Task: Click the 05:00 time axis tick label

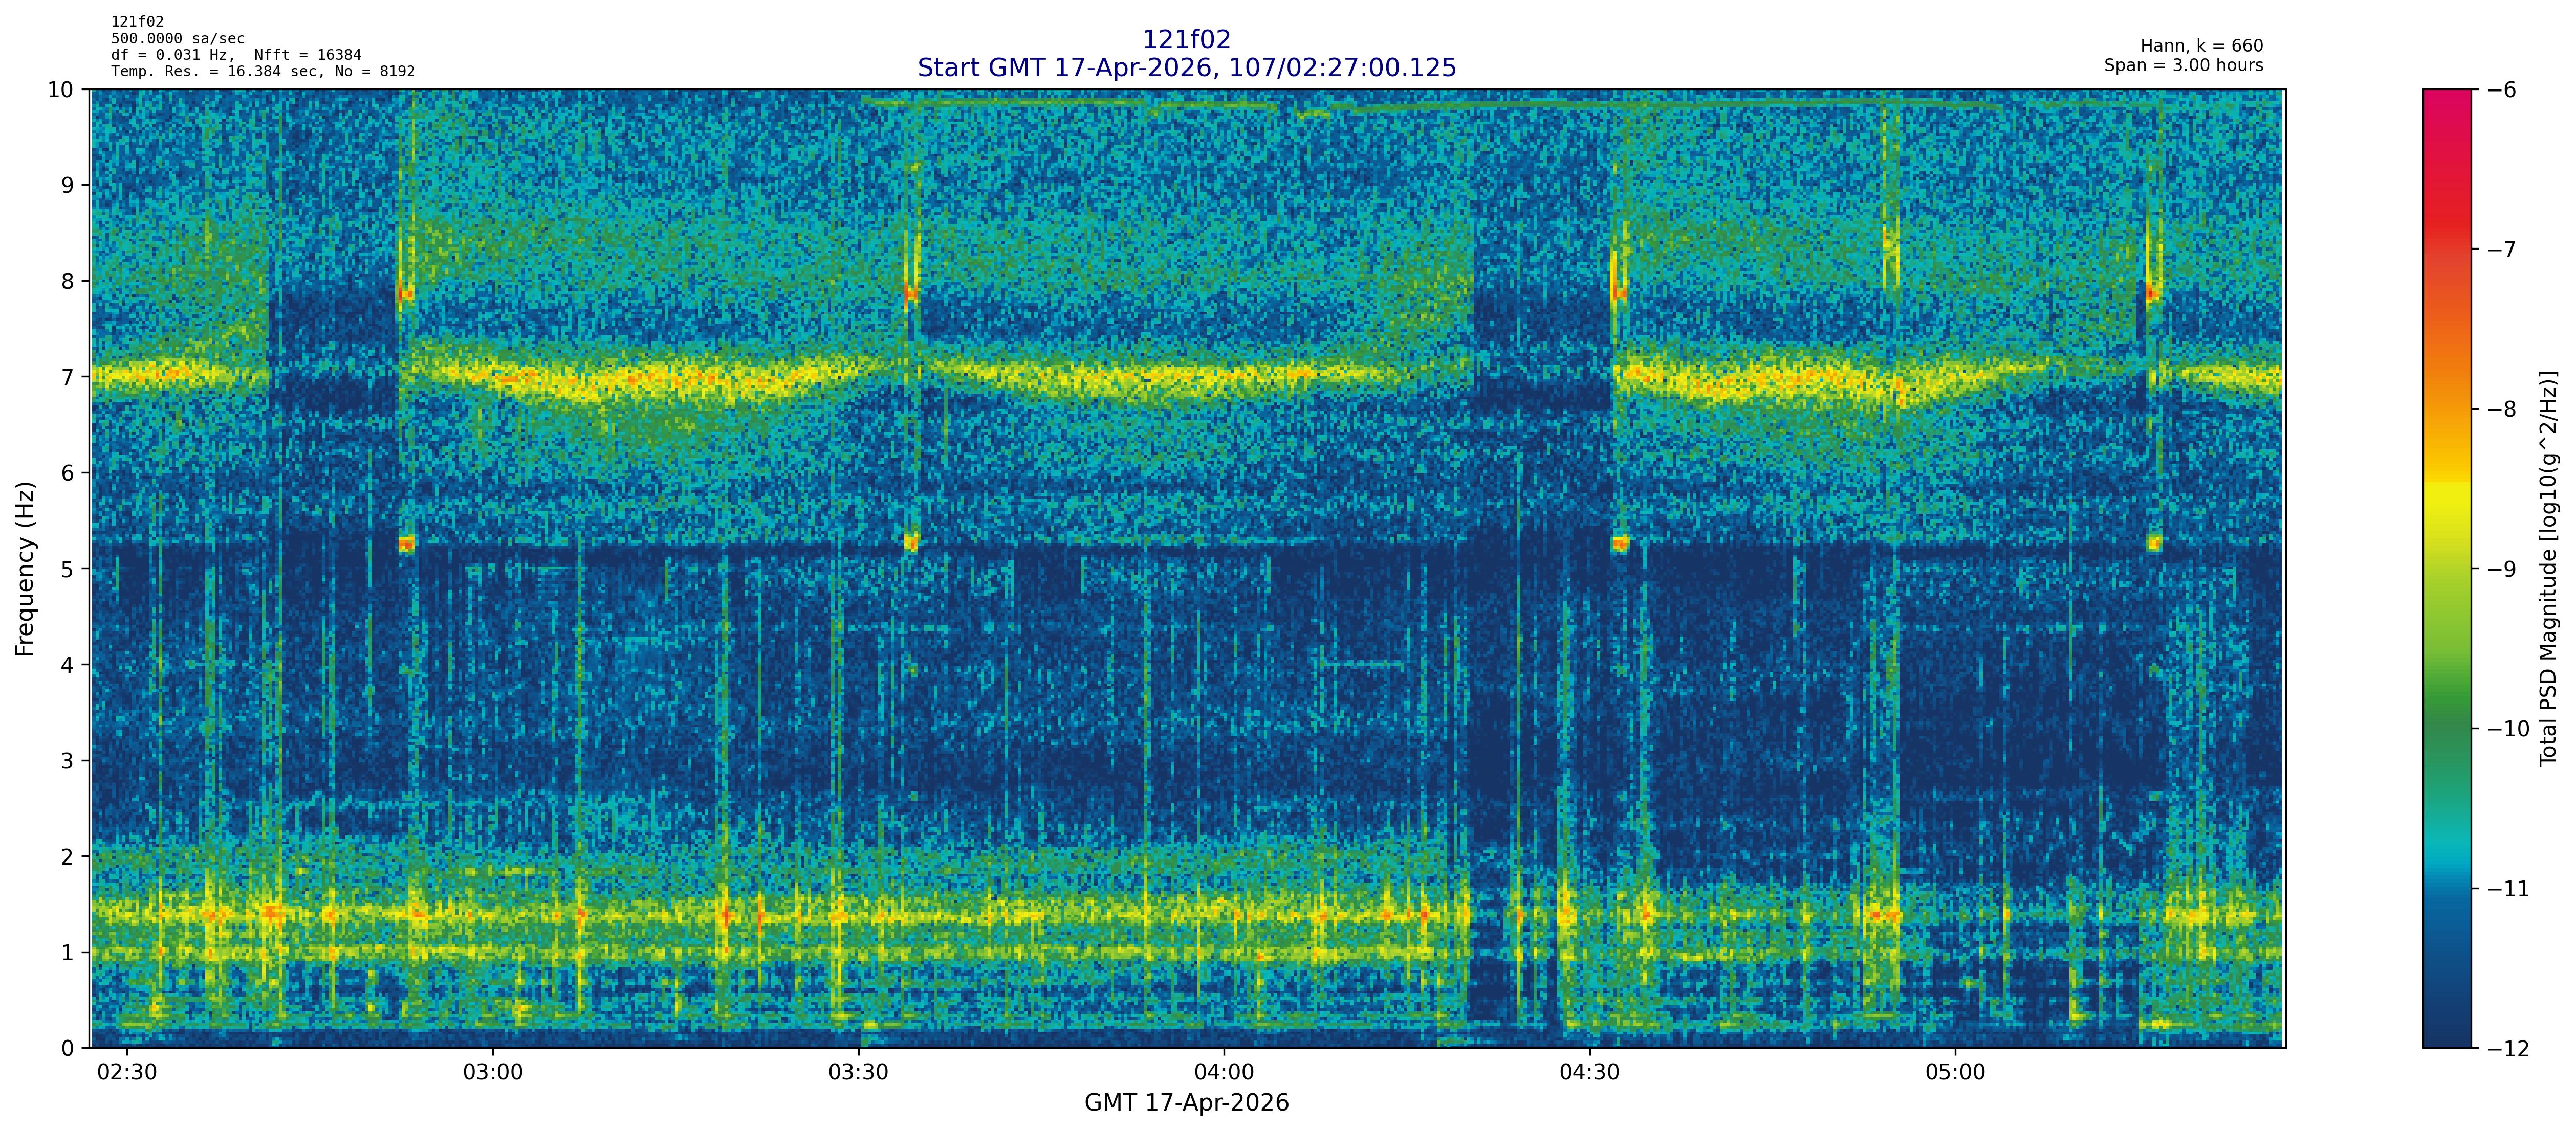Action: pyautogui.click(x=1955, y=1073)
